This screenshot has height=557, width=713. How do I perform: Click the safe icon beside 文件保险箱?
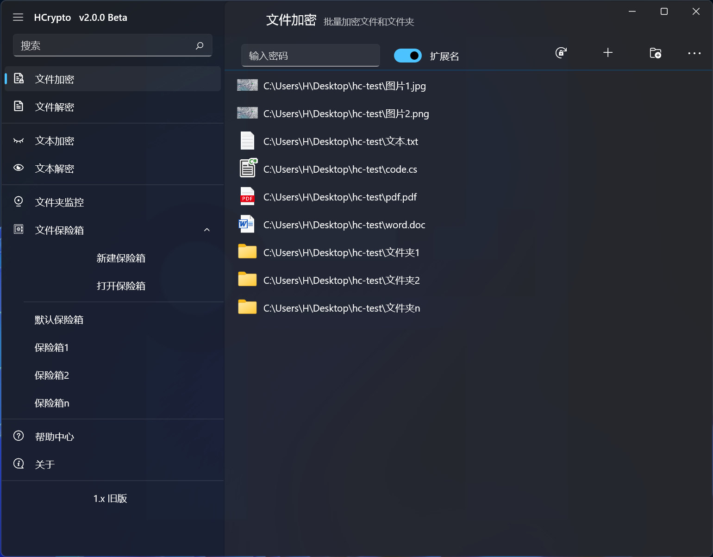pos(19,229)
